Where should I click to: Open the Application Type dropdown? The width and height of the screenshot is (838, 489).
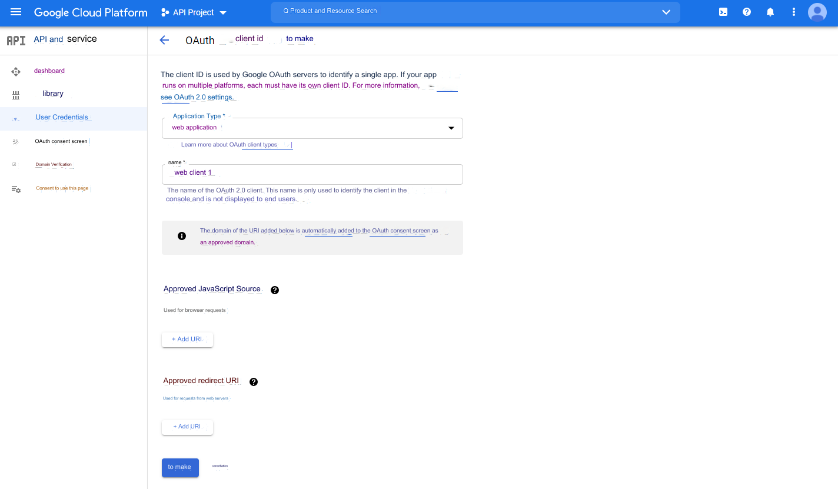coord(312,128)
